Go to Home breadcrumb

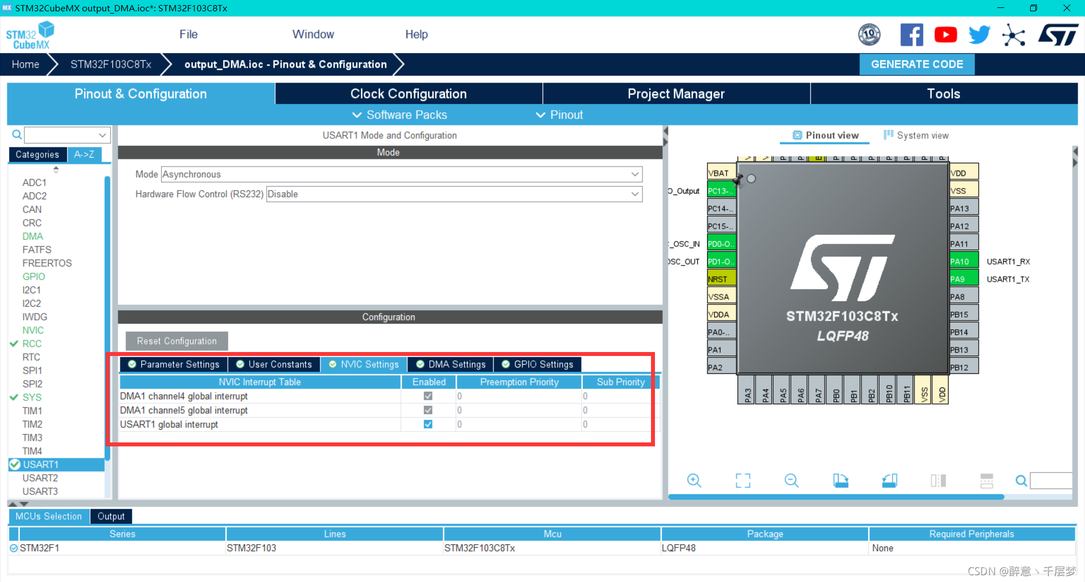point(25,64)
